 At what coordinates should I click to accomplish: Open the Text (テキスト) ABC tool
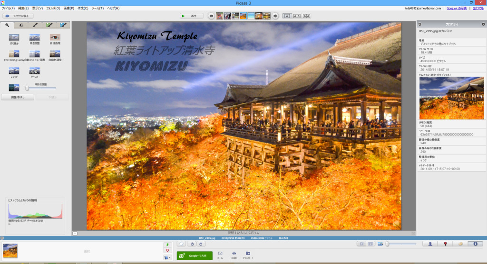coord(34,71)
